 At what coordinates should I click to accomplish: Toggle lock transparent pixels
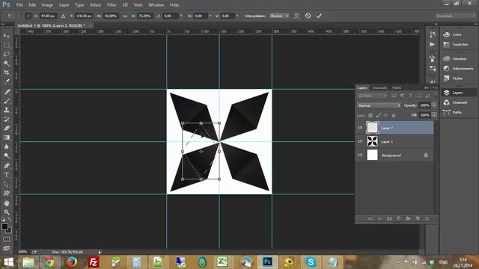click(370, 115)
